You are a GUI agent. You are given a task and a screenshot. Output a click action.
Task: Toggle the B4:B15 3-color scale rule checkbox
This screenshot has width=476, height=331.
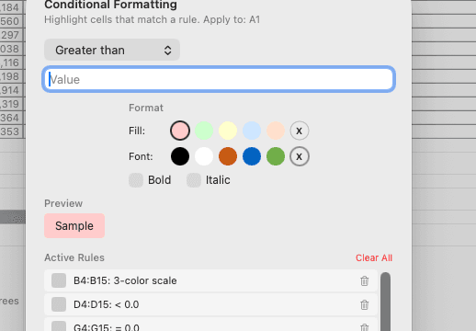(x=59, y=280)
